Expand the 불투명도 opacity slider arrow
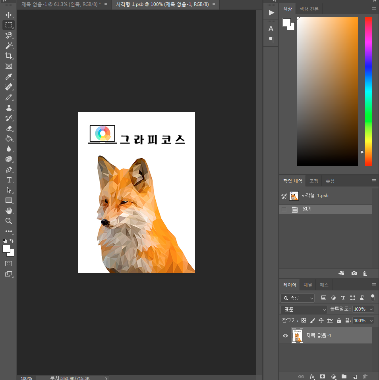 coord(371,309)
